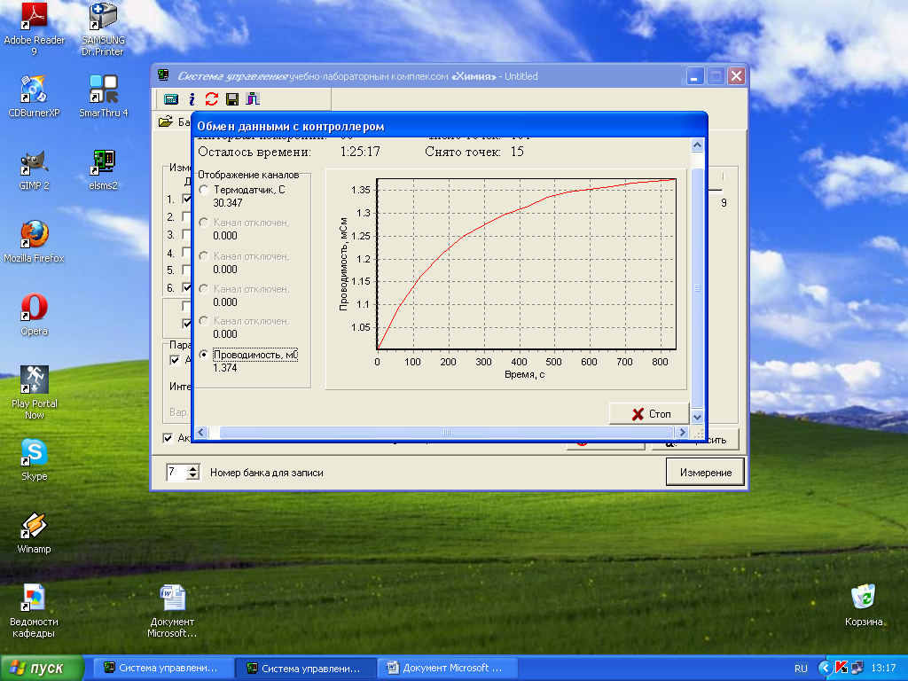The image size is (908, 681).
Task: Click the Kaspersky tray icon
Action: point(842,668)
